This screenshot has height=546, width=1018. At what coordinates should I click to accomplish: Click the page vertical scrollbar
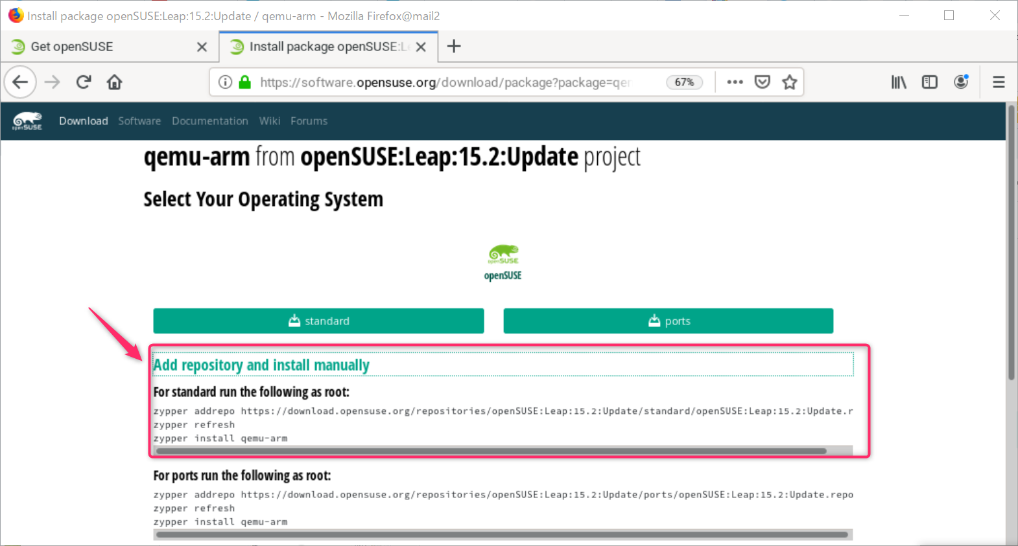pyautogui.click(x=1011, y=243)
